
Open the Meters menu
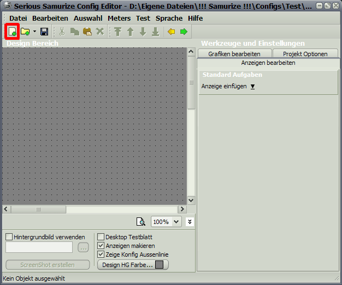coord(119,19)
